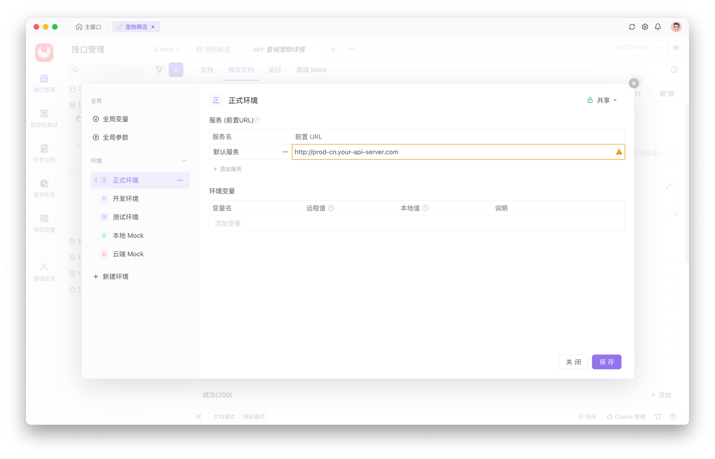Switch to the 修改文档 tab

point(241,70)
